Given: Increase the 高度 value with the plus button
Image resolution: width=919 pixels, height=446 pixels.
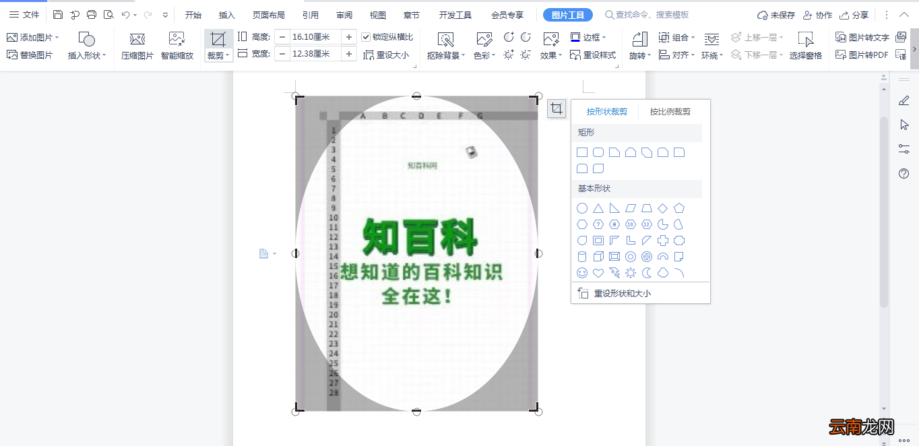Looking at the screenshot, I should pyautogui.click(x=349, y=37).
